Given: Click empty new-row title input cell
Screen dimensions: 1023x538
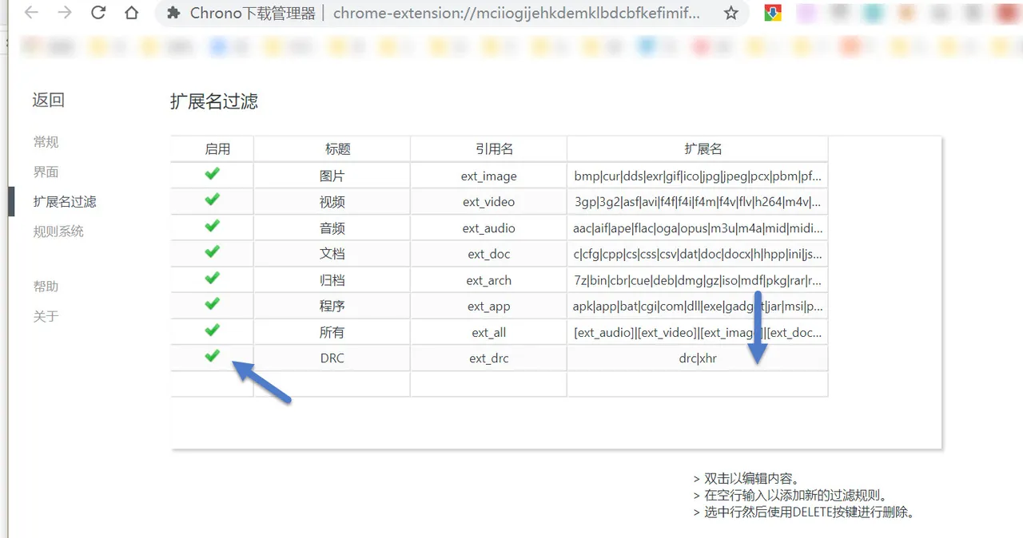Looking at the screenshot, I should 332,384.
